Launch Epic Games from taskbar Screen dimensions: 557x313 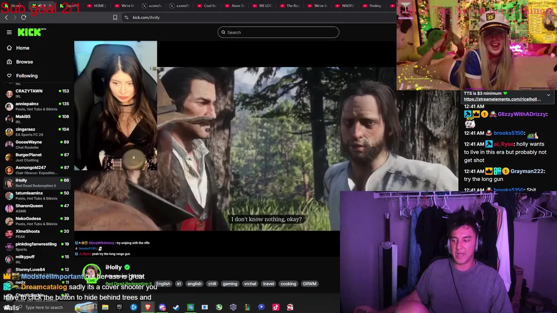(x=119, y=307)
